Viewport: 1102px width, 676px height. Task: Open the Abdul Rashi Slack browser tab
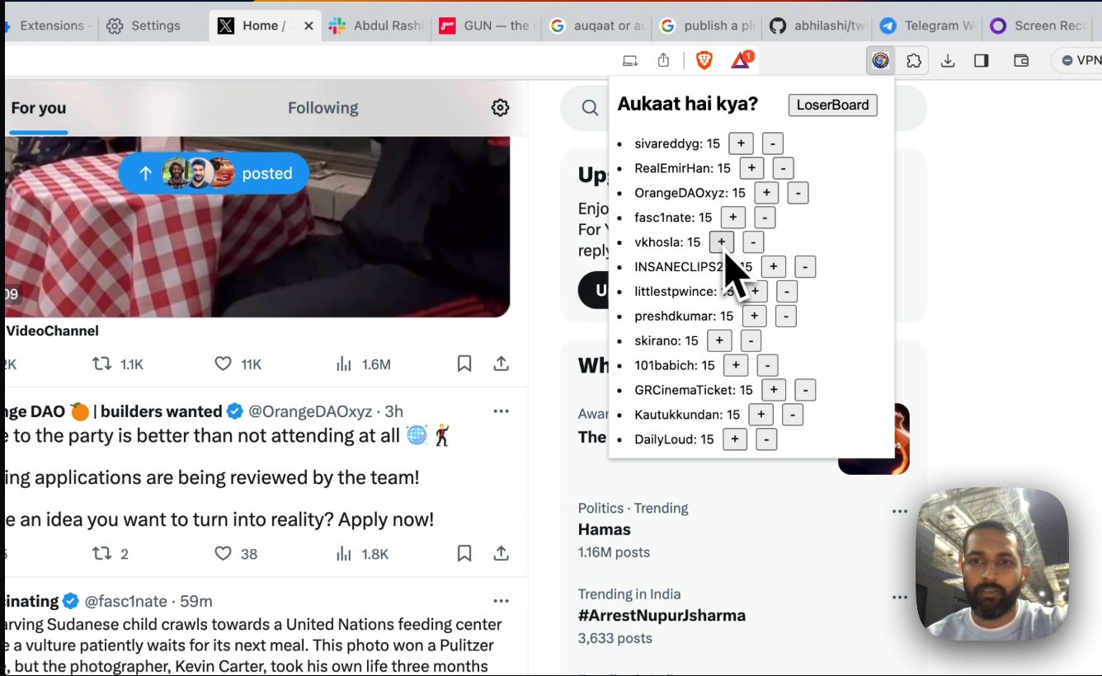pos(376,26)
